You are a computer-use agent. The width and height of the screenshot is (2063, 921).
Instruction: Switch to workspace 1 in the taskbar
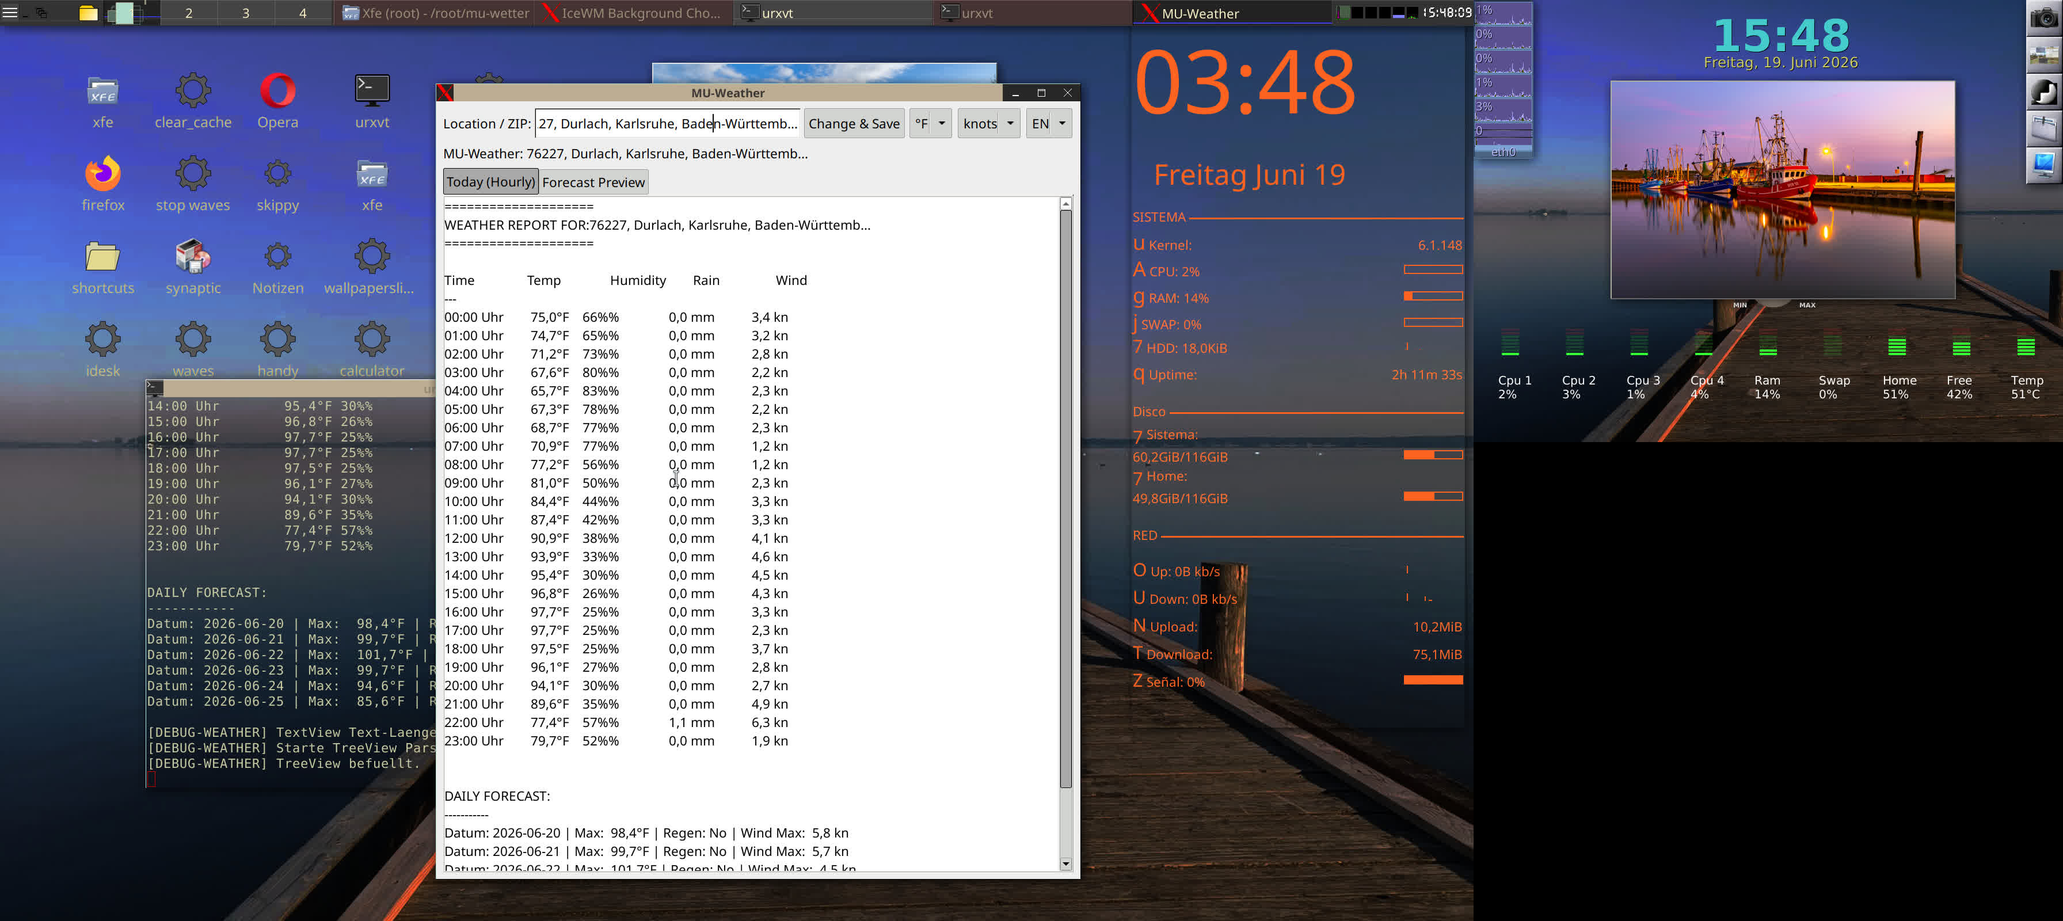pos(131,13)
